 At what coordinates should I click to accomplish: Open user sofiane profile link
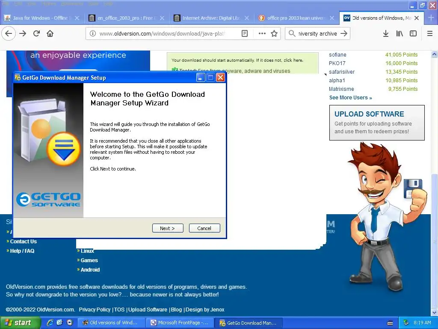point(337,55)
